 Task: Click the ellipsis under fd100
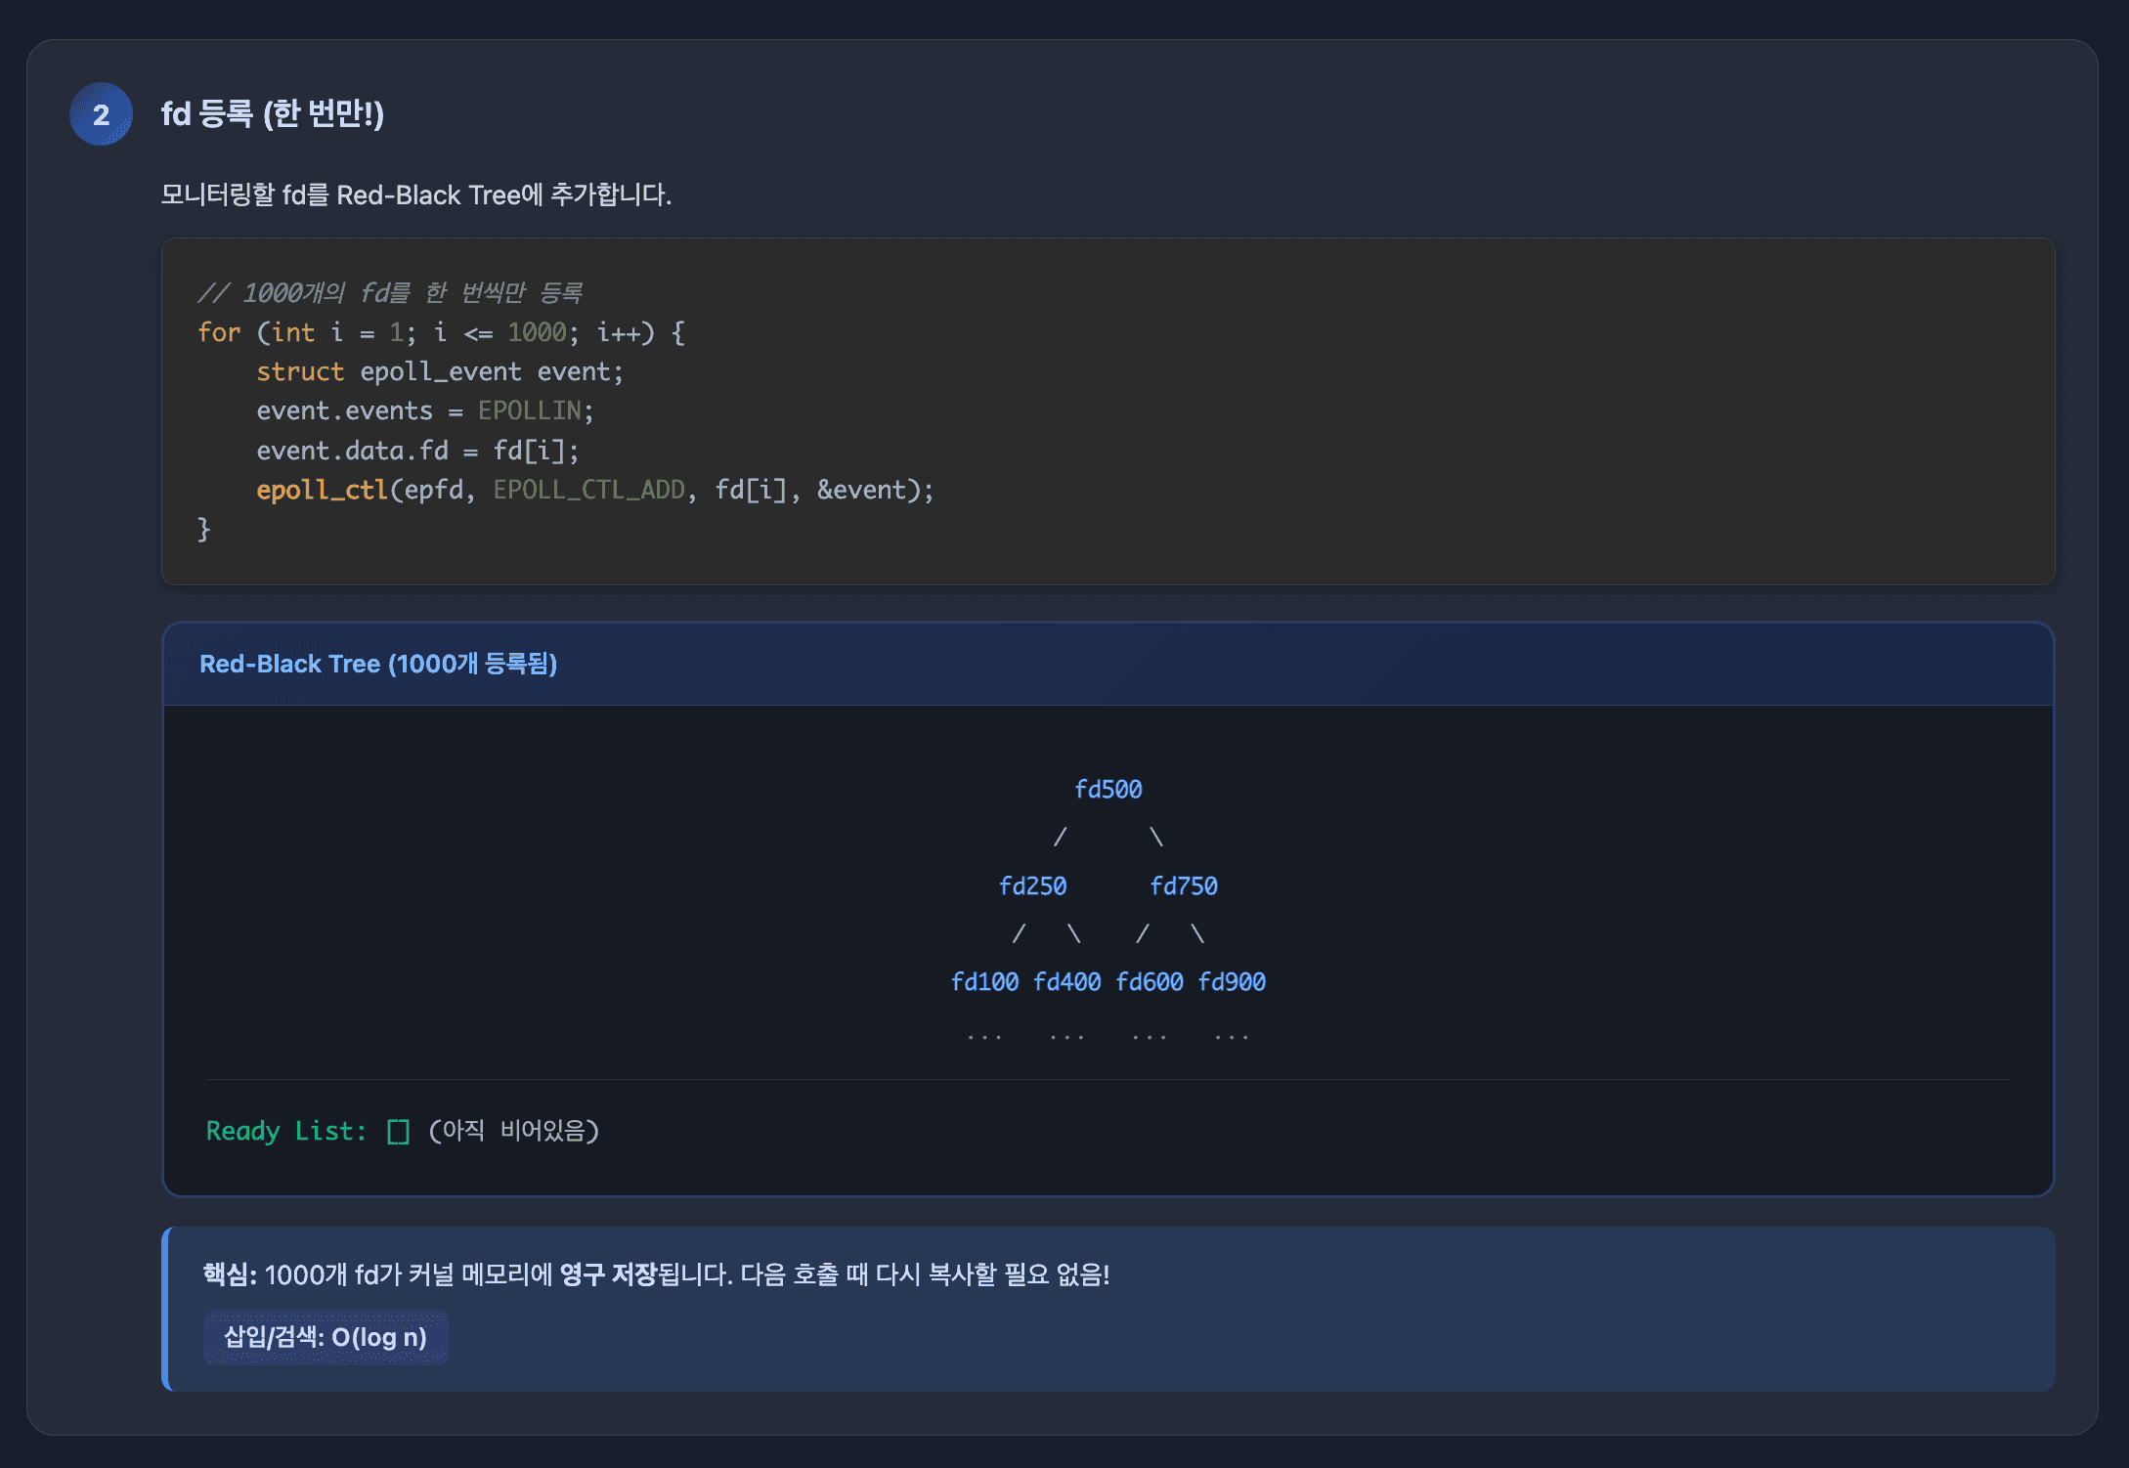coord(984,1036)
